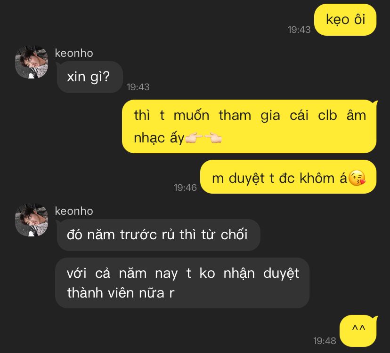
Task: Tap the keonho name above "xin gì?"
Action: [74, 53]
